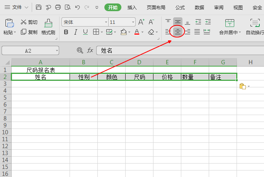Click the red font color A
264x177 pixels.
tap(137, 32)
